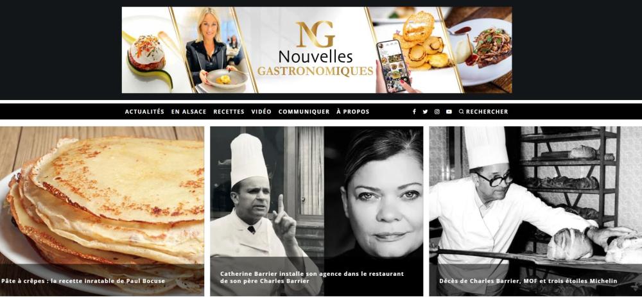Click the crêpes stack photo
This screenshot has height=297, width=642.
[102, 196]
